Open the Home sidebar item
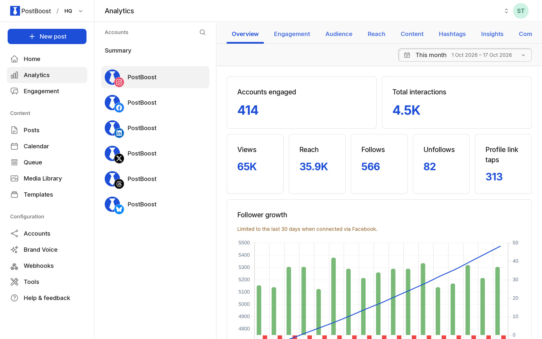Viewport: 542px width, 339px height. click(x=47, y=59)
